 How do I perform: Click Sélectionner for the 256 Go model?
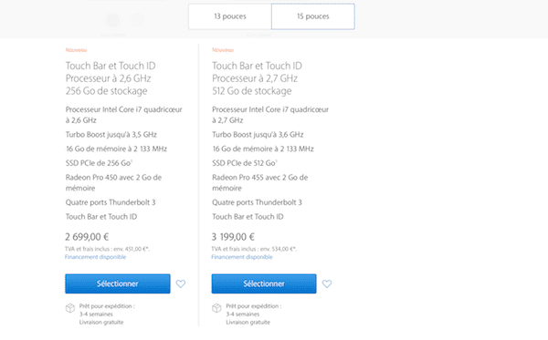click(x=118, y=283)
